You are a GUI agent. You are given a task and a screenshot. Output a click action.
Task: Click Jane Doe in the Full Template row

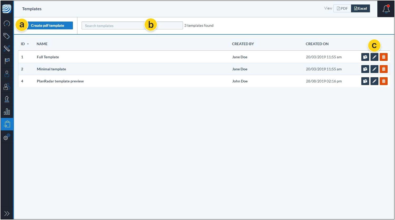[x=240, y=57]
